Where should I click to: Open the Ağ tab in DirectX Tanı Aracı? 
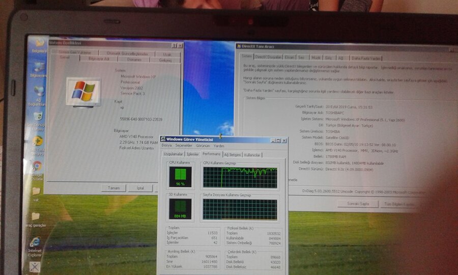pos(340,58)
